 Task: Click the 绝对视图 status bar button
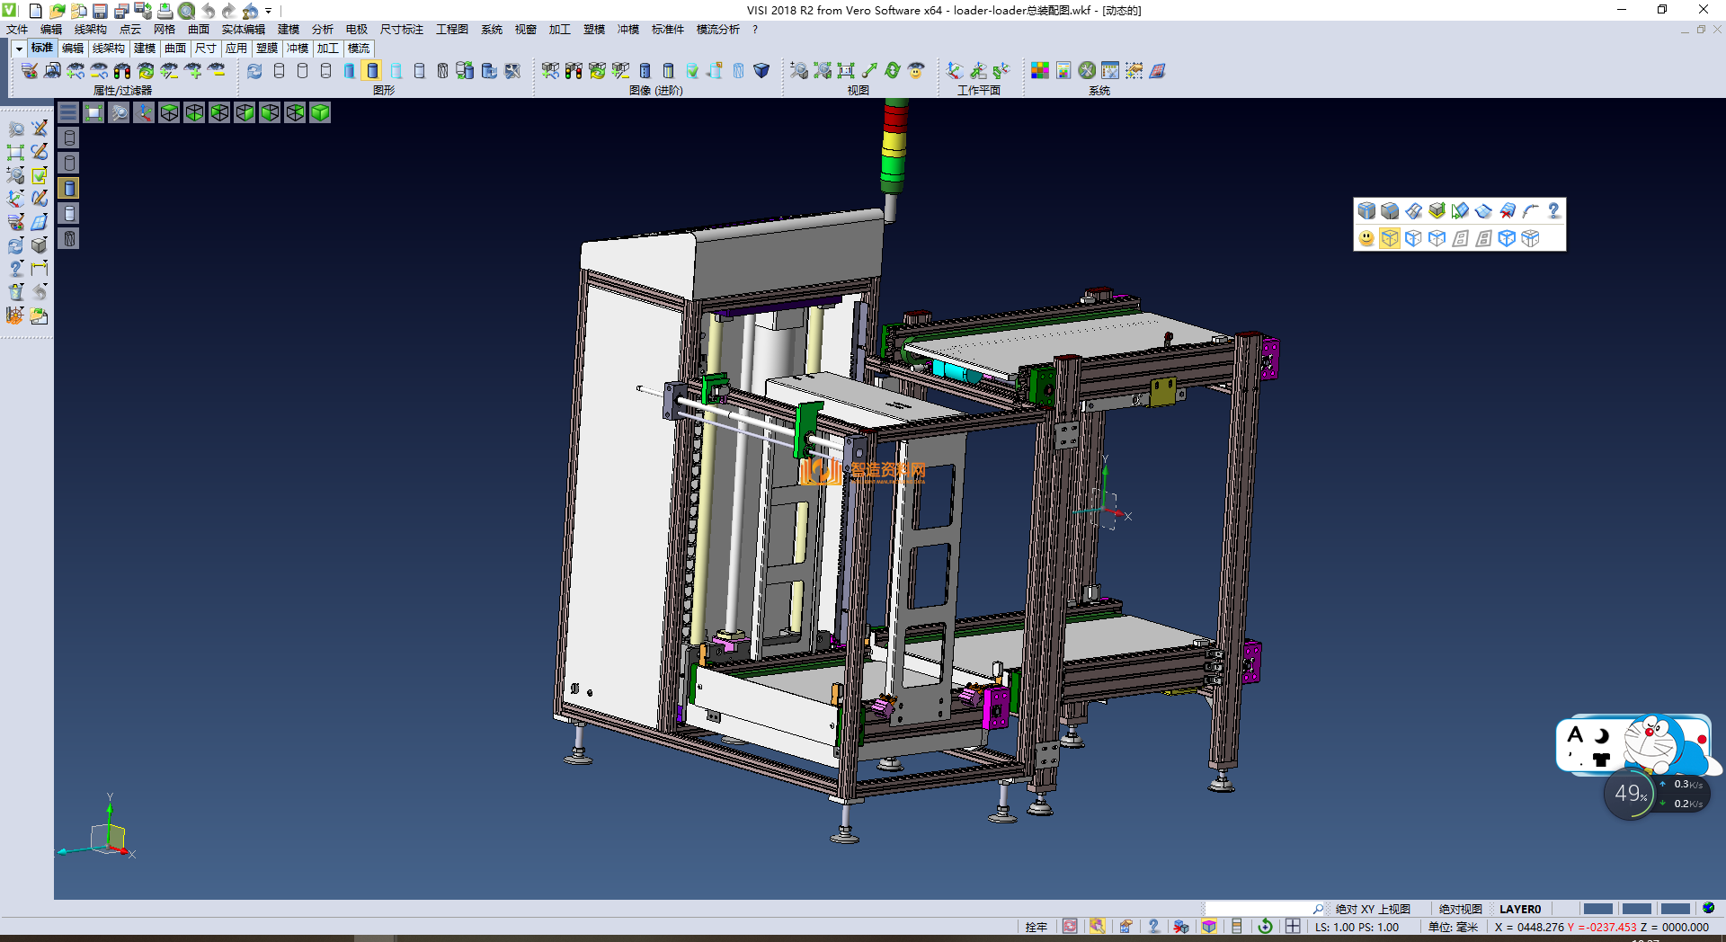1460,909
